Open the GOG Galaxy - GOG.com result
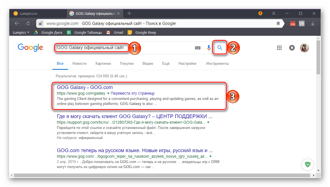Screen dimensions: 330x187 [x=85, y=87]
